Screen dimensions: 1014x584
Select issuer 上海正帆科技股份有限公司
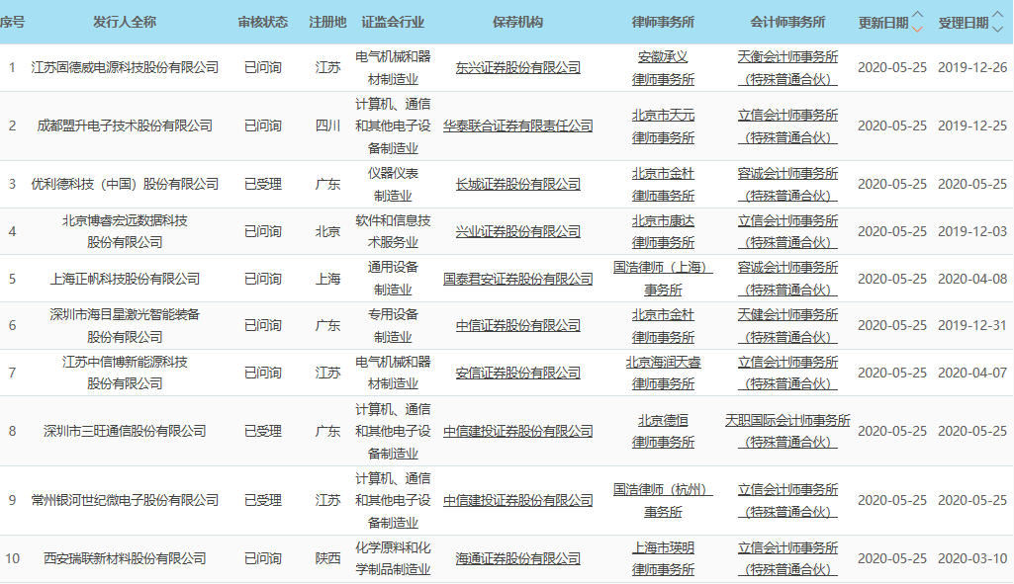(125, 279)
